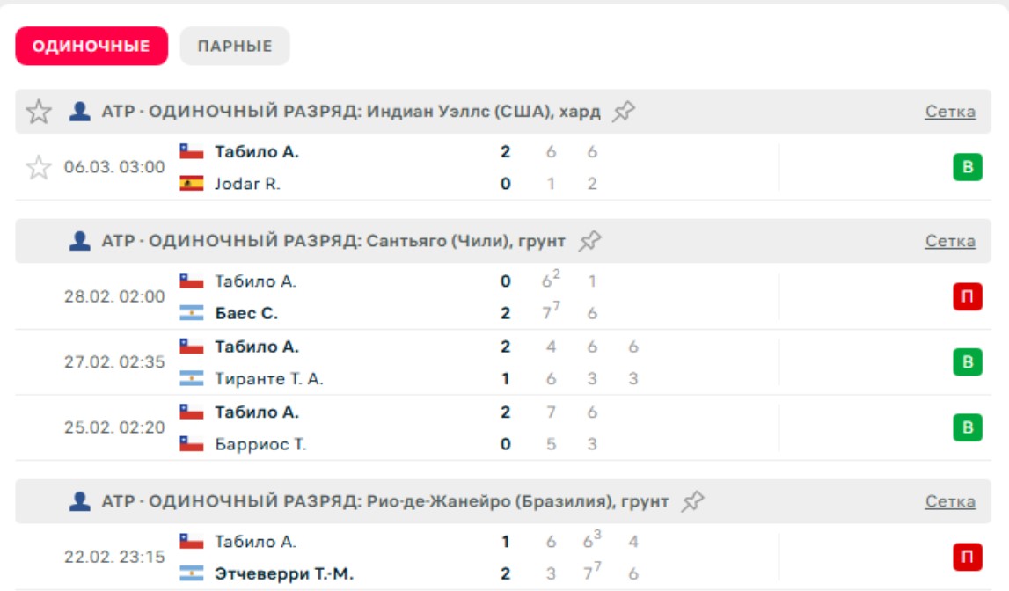The height and width of the screenshot is (591, 1009).
Task: Open the Табило vs Баес match row
Action: [x=396, y=297]
